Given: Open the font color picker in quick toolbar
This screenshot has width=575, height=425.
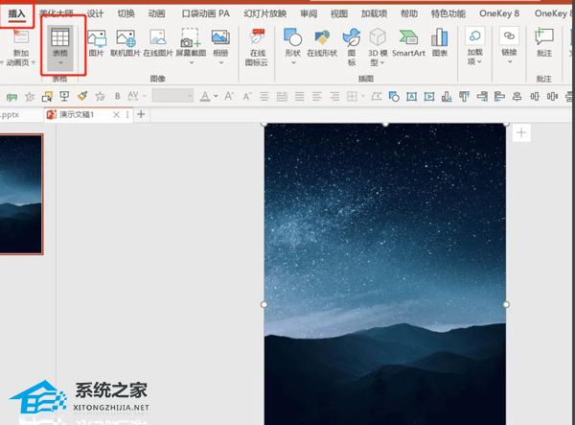Looking at the screenshot, I should click(204, 96).
